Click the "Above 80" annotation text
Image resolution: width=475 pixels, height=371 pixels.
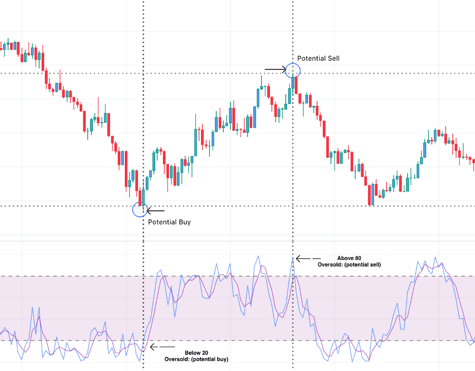coord(349,258)
